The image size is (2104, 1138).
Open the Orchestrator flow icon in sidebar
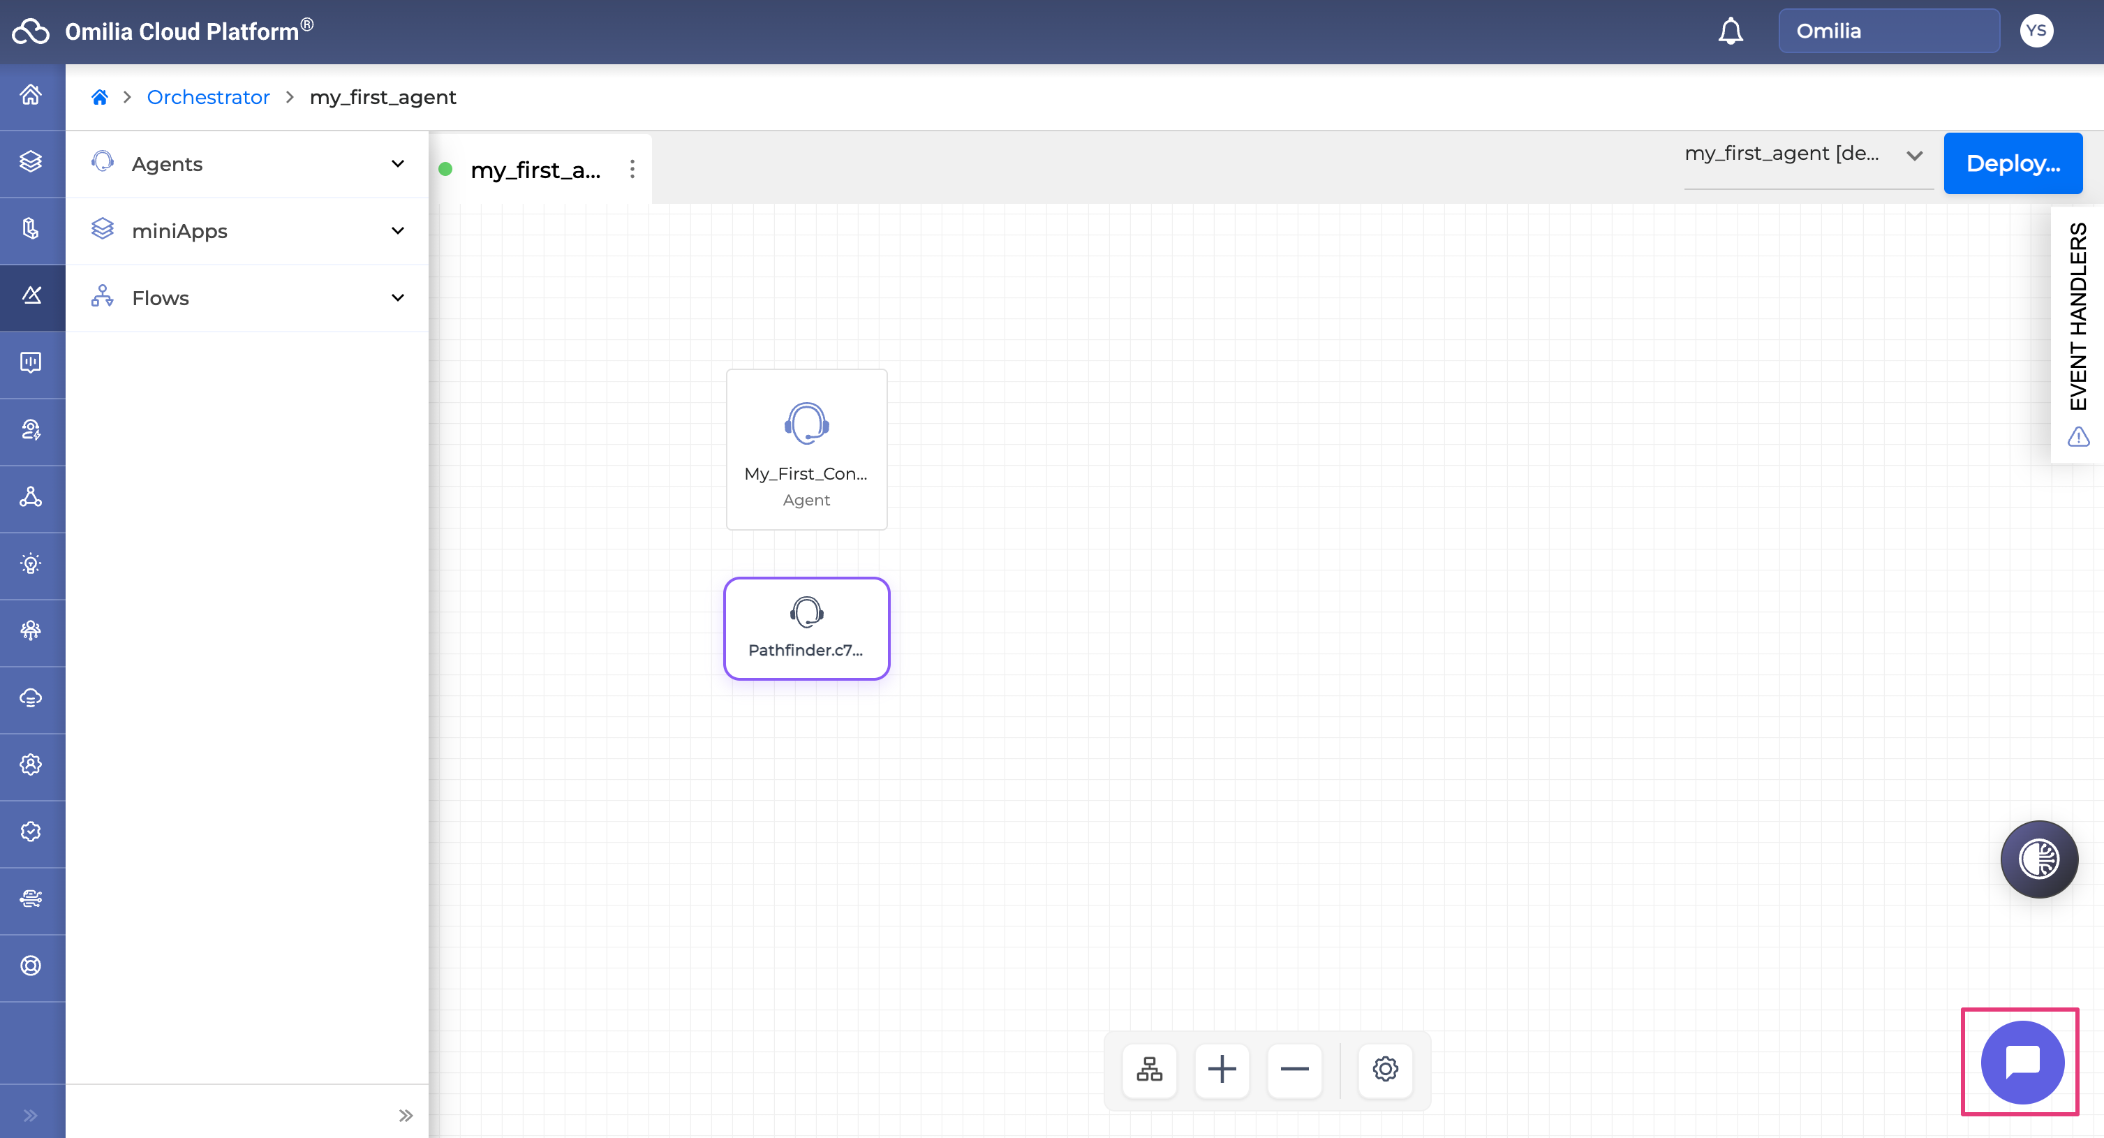tap(30, 295)
